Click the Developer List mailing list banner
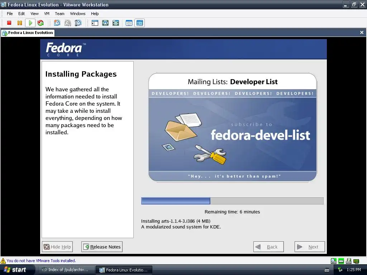Image resolution: width=367 pixels, height=275 pixels. 232,127
